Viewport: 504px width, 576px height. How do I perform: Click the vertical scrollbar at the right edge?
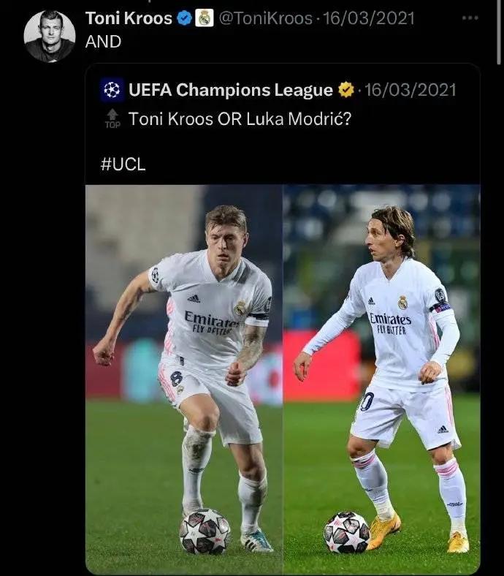(x=499, y=32)
